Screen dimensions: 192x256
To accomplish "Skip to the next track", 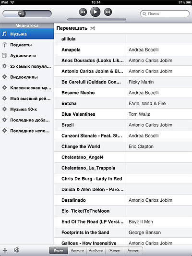I will coord(108,12).
